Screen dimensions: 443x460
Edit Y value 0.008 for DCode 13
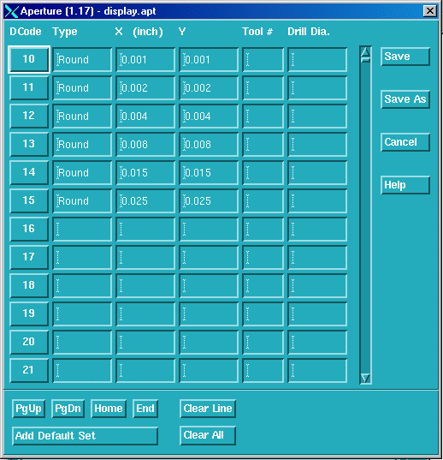pyautogui.click(x=209, y=144)
